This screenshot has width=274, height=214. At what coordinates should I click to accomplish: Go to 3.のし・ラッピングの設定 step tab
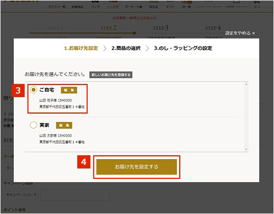coord(183,48)
